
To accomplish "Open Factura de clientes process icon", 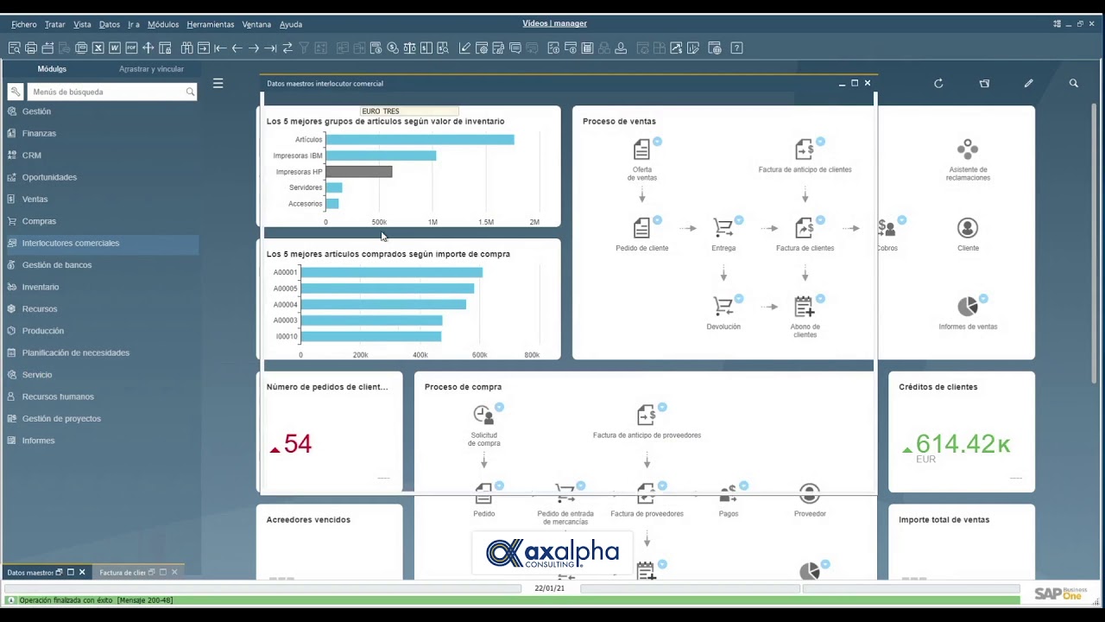I will coord(805,228).
